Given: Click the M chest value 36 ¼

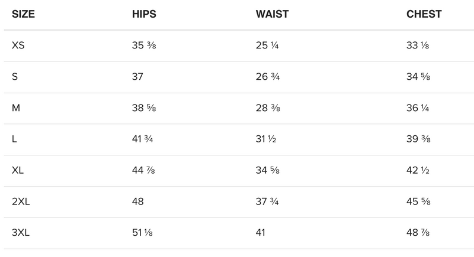Looking at the screenshot, I should (x=419, y=108).
